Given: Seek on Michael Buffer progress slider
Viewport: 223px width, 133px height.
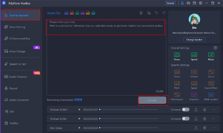Looking at the screenshot, I should pyautogui.click(x=128, y=119).
